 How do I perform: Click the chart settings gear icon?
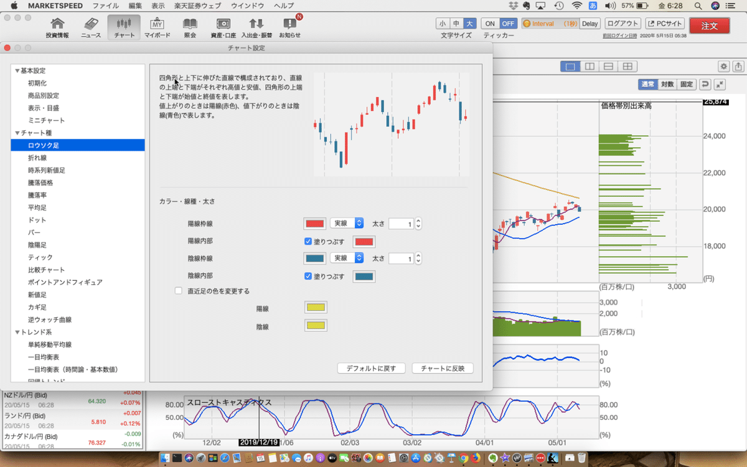[x=723, y=65]
